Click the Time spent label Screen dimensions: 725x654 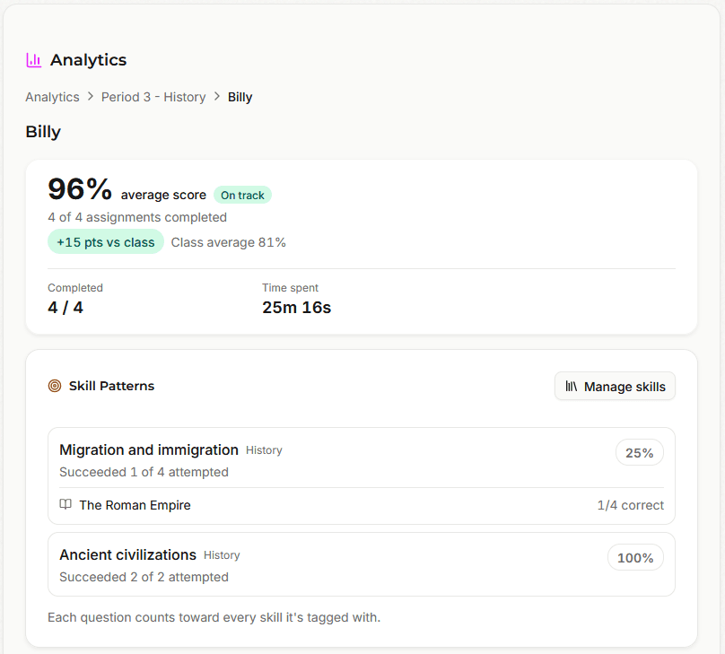pyautogui.click(x=291, y=287)
